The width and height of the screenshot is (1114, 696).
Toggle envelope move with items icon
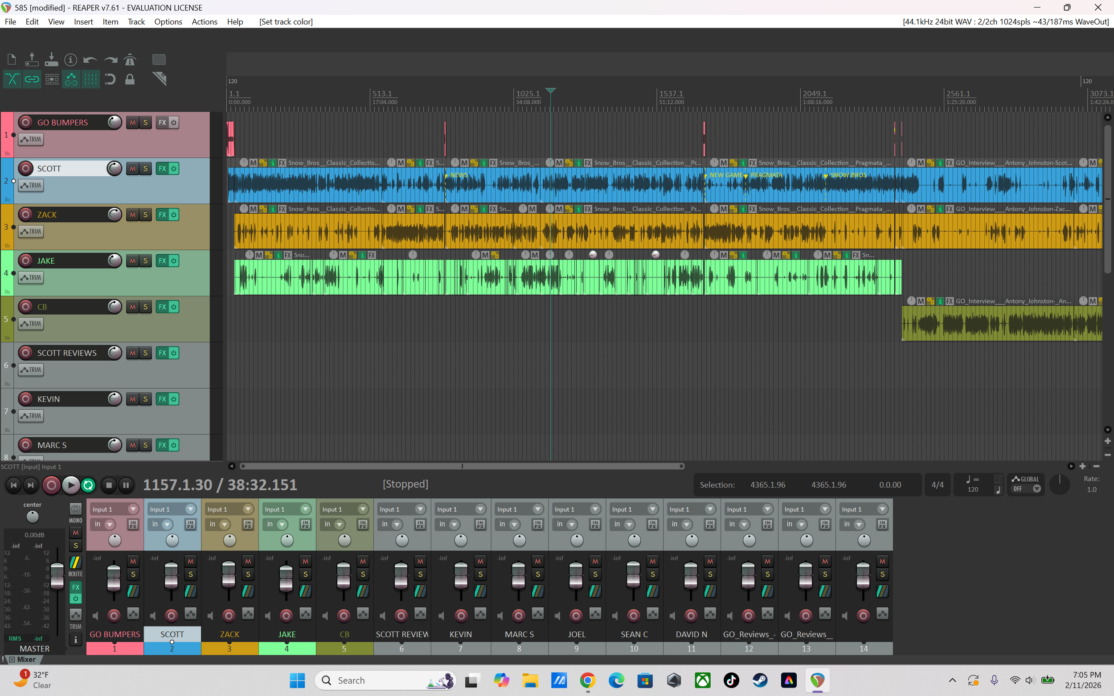(x=71, y=79)
